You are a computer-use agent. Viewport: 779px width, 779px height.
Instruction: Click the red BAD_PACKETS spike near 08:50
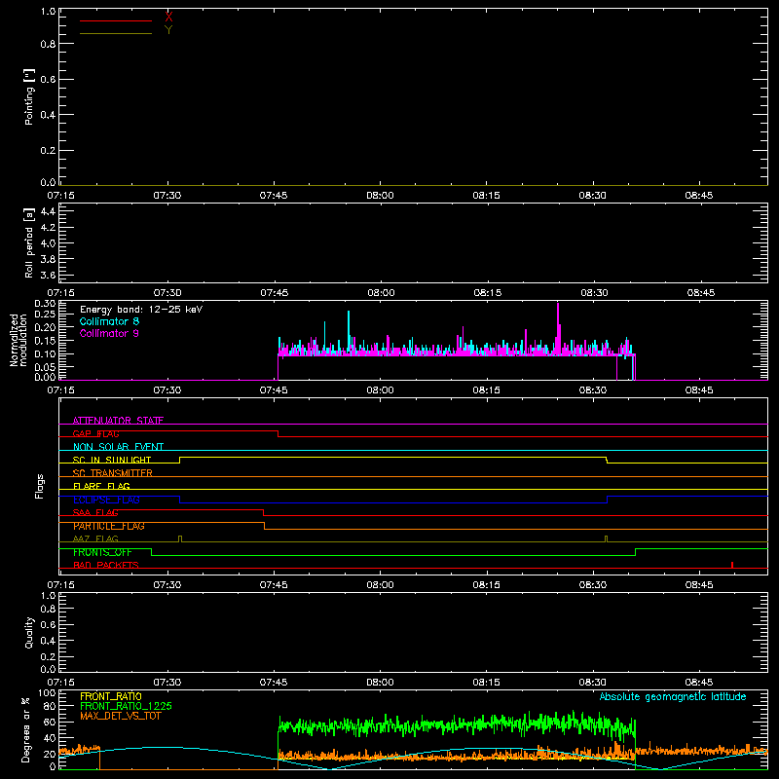tap(732, 565)
